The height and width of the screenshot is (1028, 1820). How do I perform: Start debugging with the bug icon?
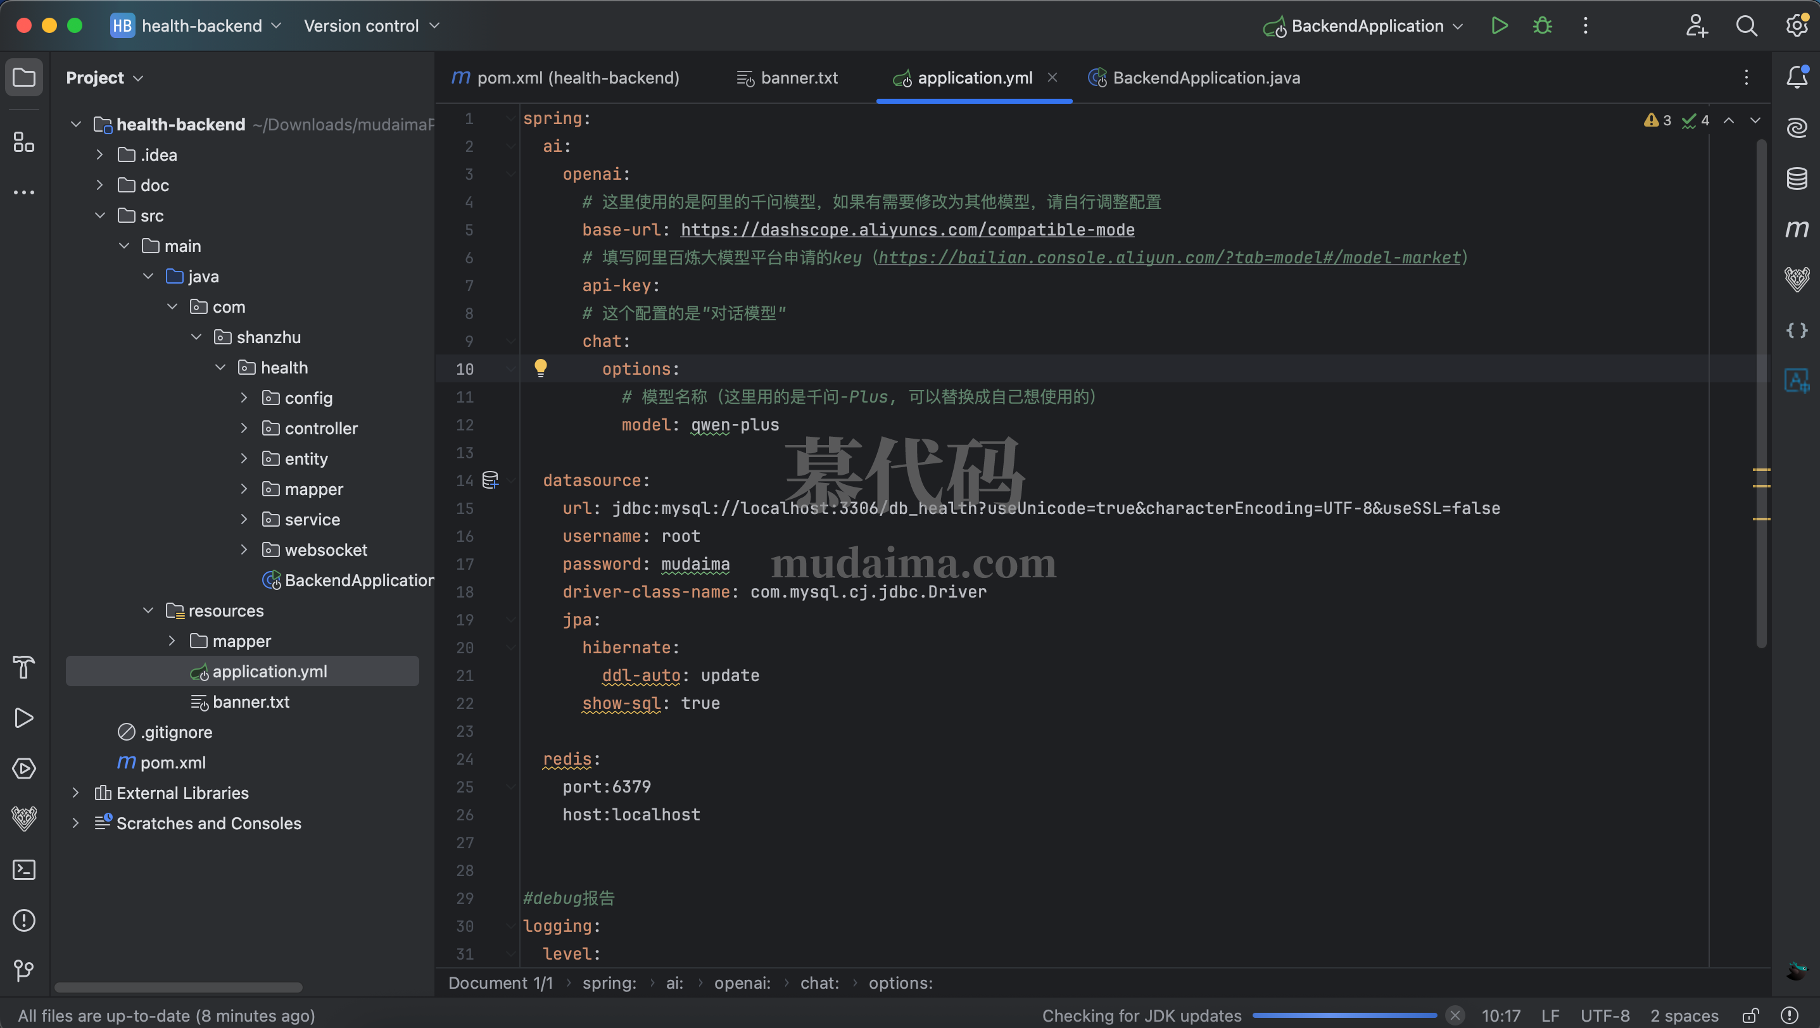pyautogui.click(x=1543, y=26)
